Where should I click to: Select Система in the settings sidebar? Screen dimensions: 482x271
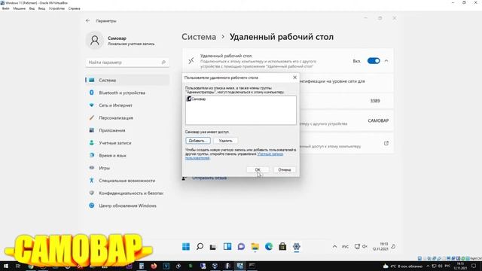click(x=127, y=81)
